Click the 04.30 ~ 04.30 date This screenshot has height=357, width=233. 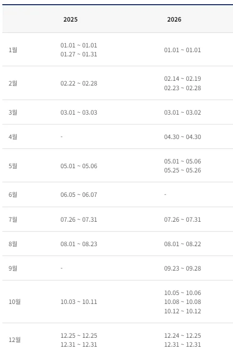point(182,137)
